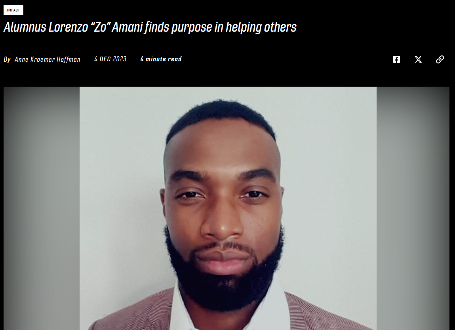This screenshot has width=455, height=330.
Task: Open author Anne Kroemer Hoffman's page
Action: pyautogui.click(x=47, y=59)
